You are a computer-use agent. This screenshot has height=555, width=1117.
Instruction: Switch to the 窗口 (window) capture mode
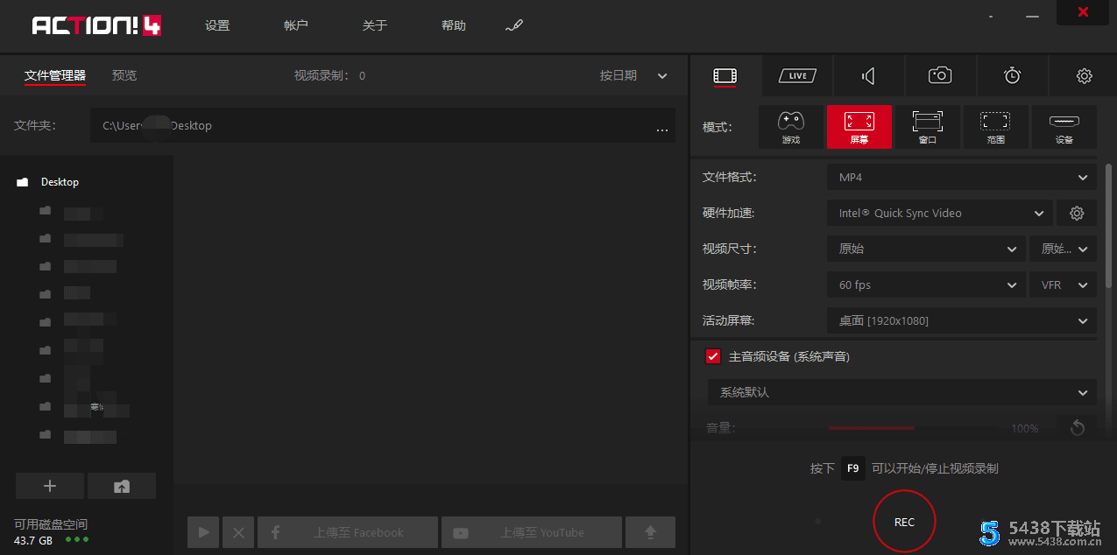coord(927,126)
